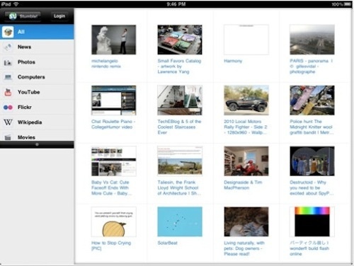Open the Small Favors Catalog link

coord(179,66)
